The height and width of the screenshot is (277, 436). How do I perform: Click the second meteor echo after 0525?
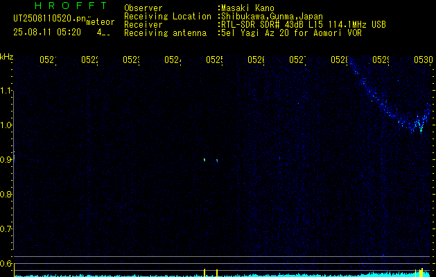tap(217, 160)
